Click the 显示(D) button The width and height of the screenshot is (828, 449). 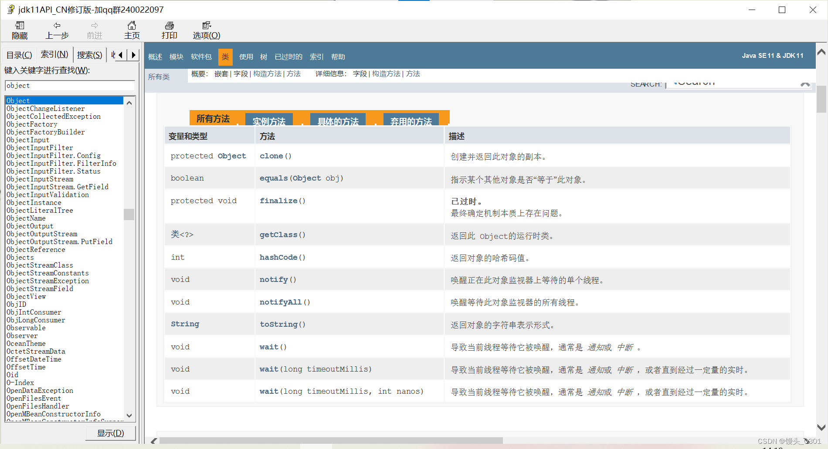(110, 433)
